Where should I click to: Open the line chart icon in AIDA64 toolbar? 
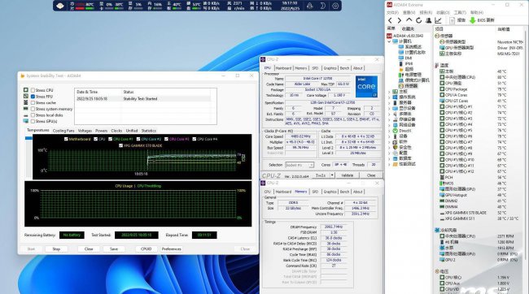pyautogui.click(x=438, y=20)
